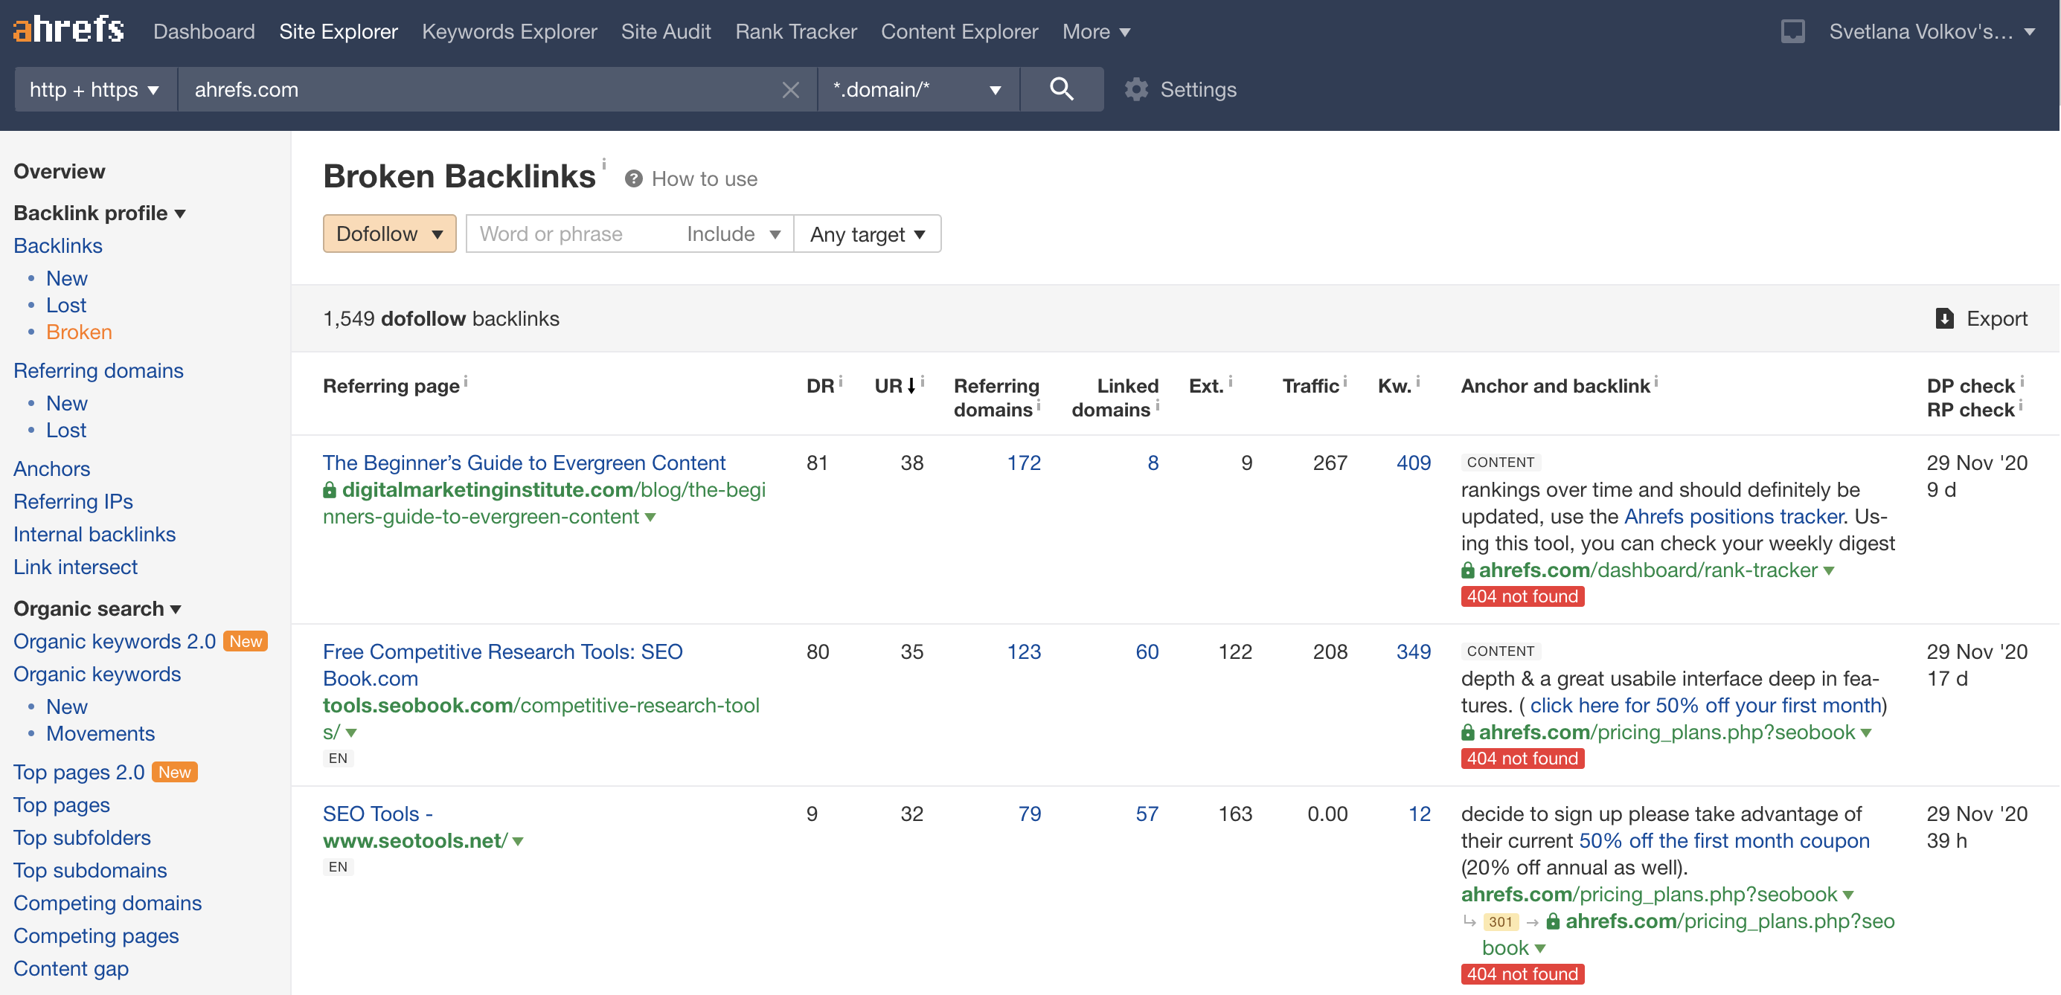The height and width of the screenshot is (995, 2061).
Task: Open Settings gear icon
Action: 1136,89
